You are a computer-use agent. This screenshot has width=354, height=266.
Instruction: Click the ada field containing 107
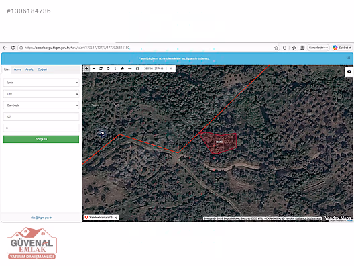[x=42, y=117]
